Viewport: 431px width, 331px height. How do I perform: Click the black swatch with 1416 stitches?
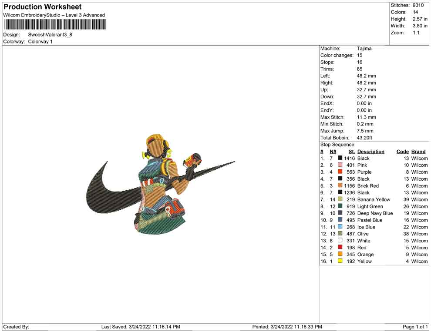pyautogui.click(x=340, y=158)
